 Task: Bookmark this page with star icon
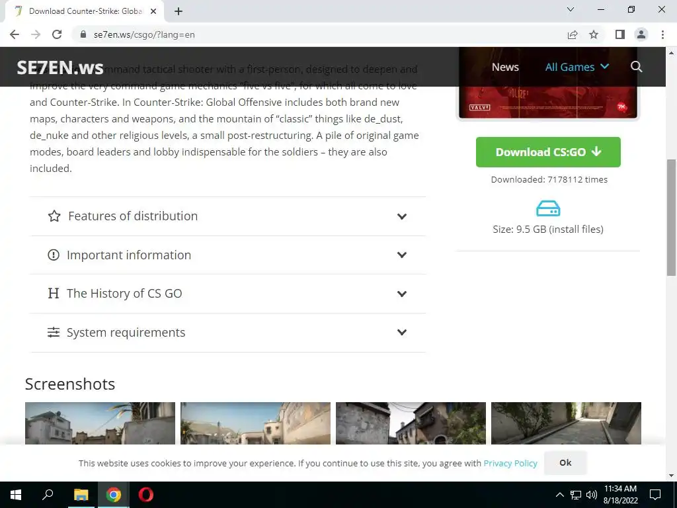pos(594,34)
